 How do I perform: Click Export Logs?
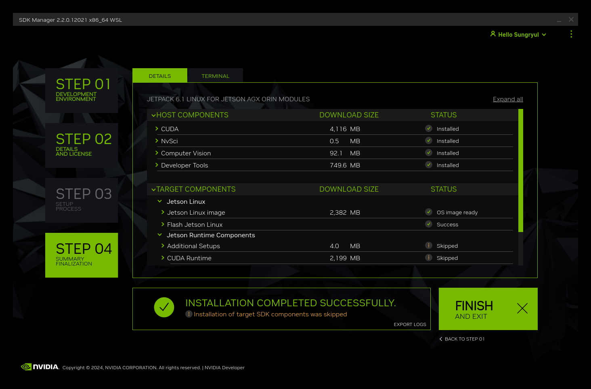tap(410, 324)
